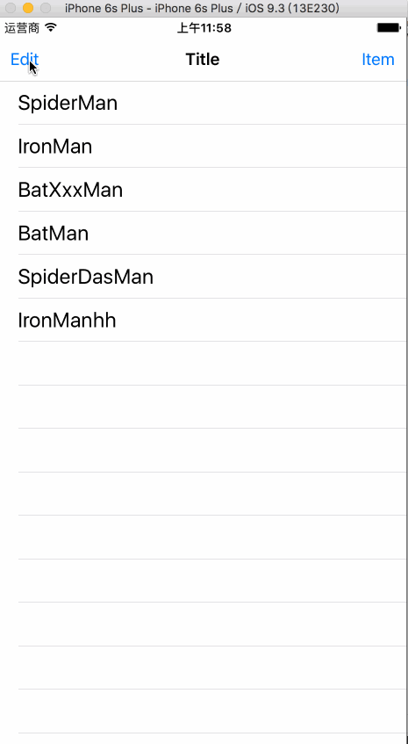Select the IronManhh list item
Image resolution: width=408 pixels, height=744 pixels.
pyautogui.click(x=204, y=321)
